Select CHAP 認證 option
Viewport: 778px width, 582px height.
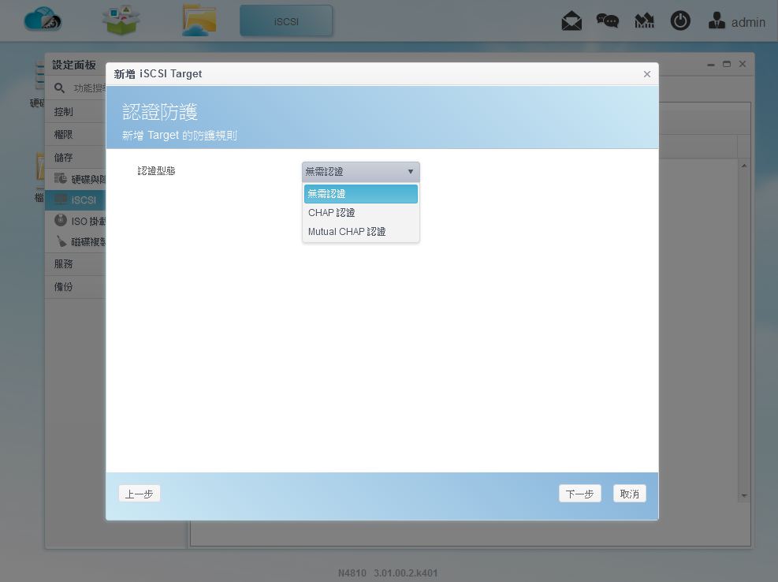[x=361, y=213]
